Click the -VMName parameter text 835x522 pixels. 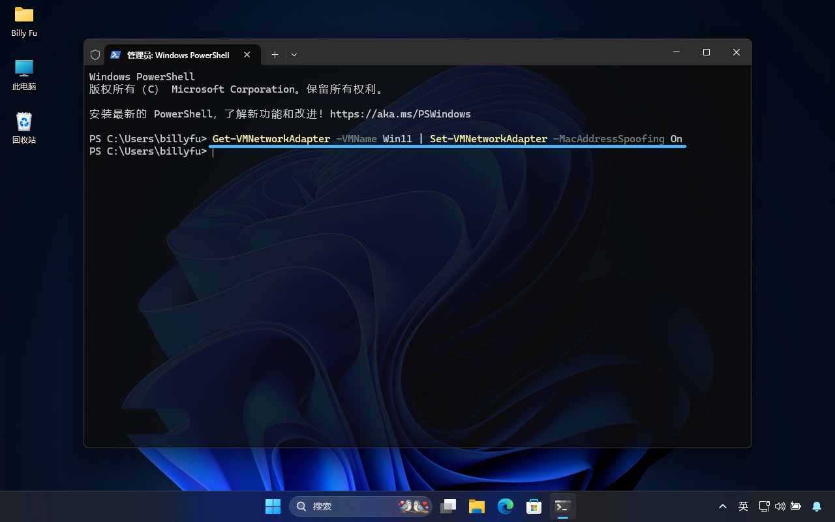[x=356, y=139]
